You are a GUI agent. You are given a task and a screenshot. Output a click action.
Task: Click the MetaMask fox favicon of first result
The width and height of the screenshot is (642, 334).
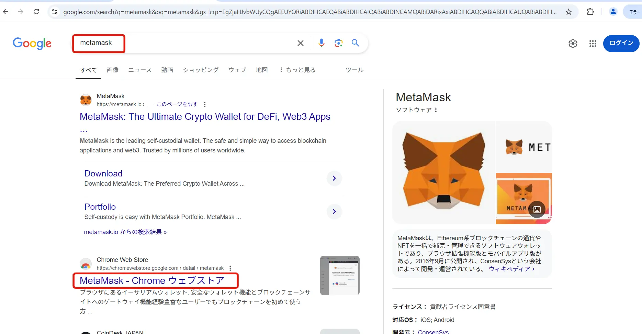pyautogui.click(x=86, y=100)
